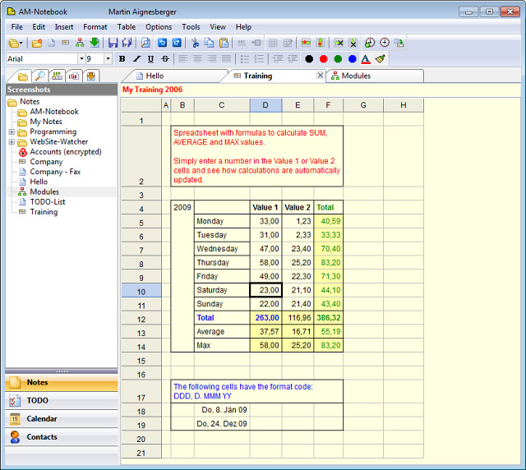Click the Undo arrow icon

point(162,43)
